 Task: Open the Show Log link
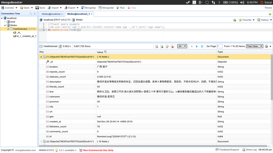(x=249, y=150)
